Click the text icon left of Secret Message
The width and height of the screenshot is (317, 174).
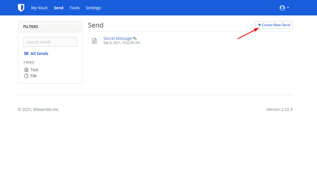click(94, 41)
